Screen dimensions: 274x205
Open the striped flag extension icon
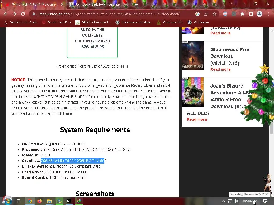tap(225, 14)
